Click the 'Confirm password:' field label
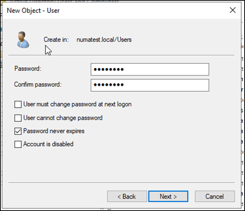This screenshot has height=211, width=245. 38,85
